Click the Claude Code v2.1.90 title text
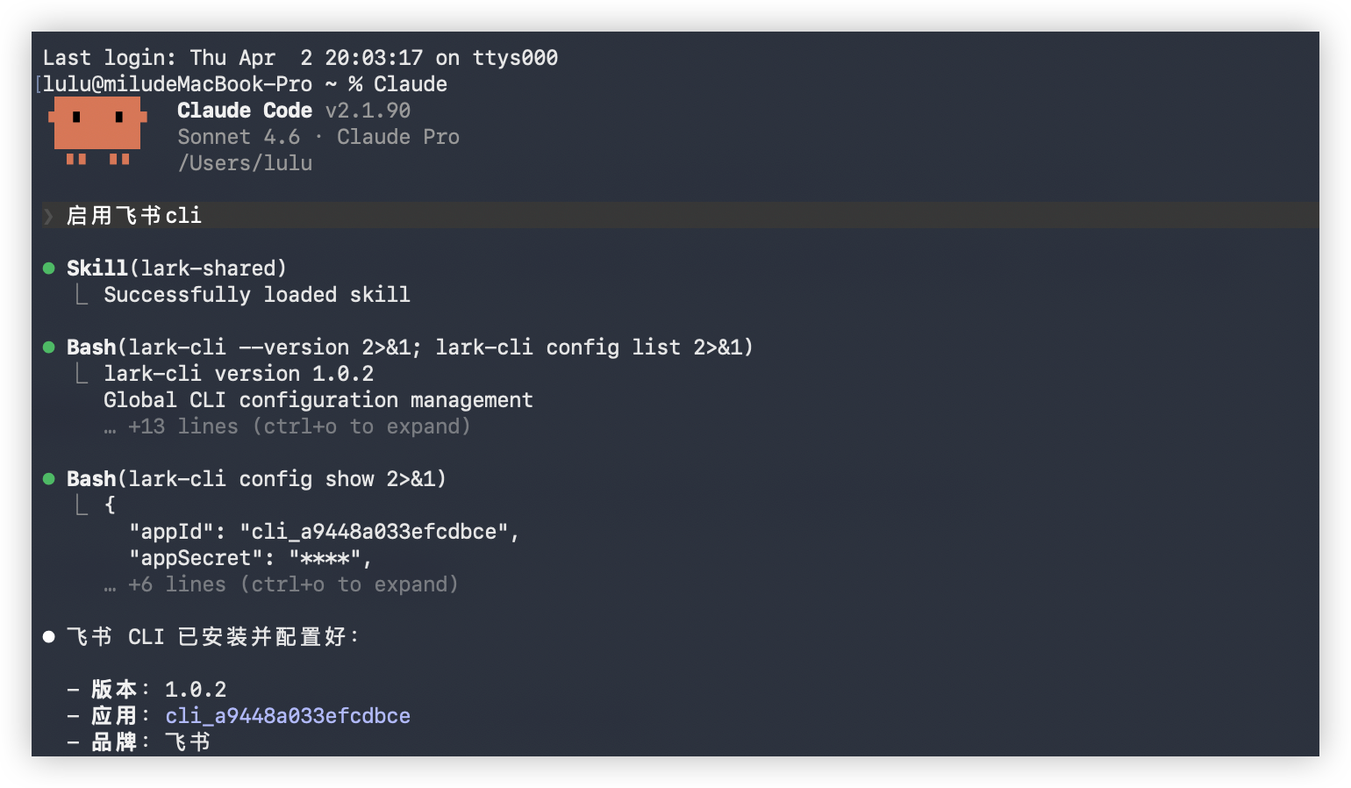 click(293, 111)
